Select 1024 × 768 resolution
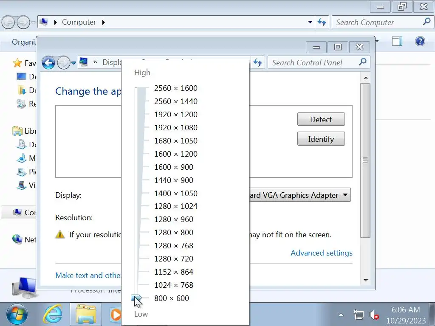The height and width of the screenshot is (326, 435). click(x=174, y=285)
